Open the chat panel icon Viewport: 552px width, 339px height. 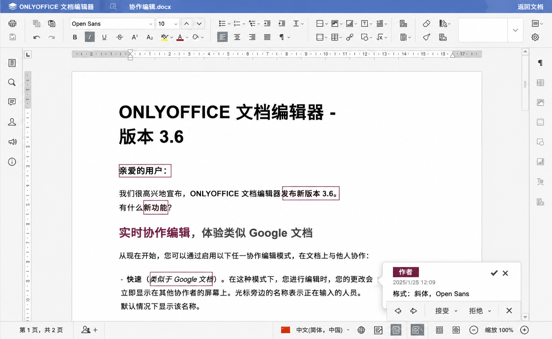click(x=12, y=122)
